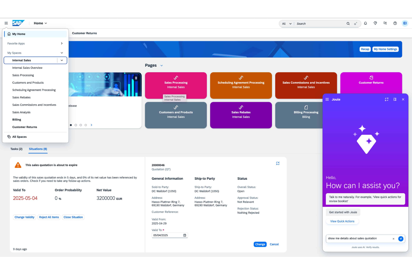This screenshot has height=275, width=412.
Task: Expand Joule to fullscreen
Action: [x=386, y=99]
